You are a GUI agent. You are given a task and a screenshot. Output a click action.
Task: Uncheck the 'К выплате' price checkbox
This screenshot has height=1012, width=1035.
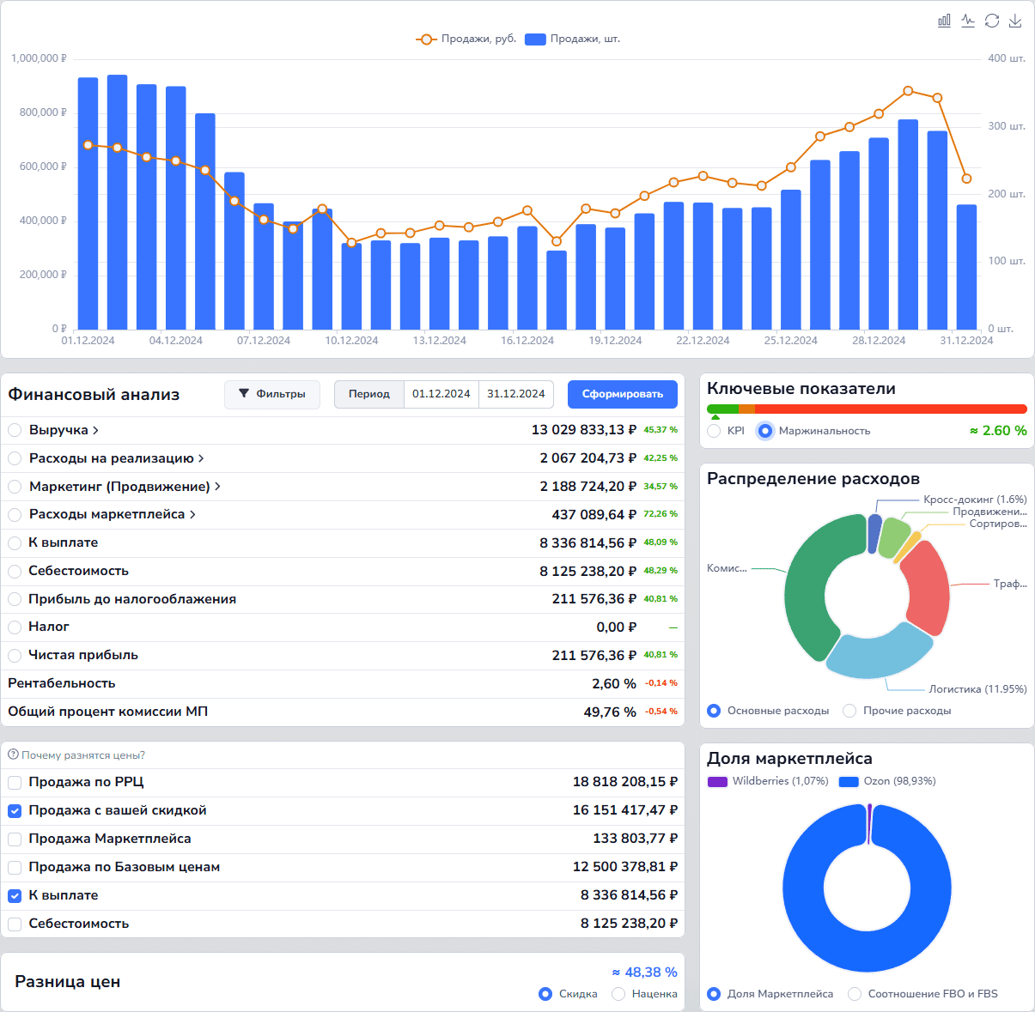pos(15,896)
